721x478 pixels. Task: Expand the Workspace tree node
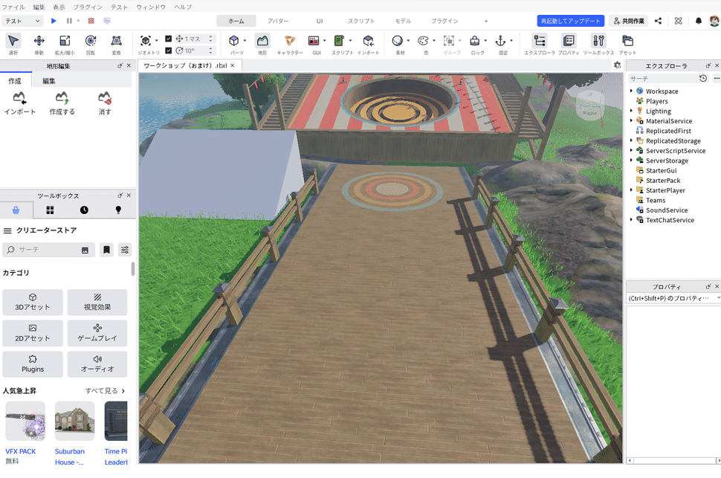tap(631, 91)
